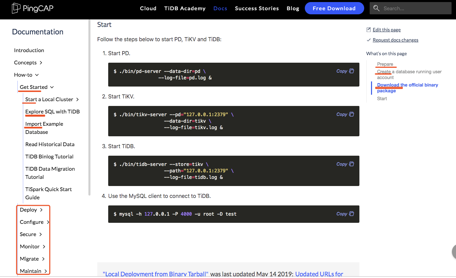Copy the mysql client connect command
456x278 pixels.
coord(345,214)
